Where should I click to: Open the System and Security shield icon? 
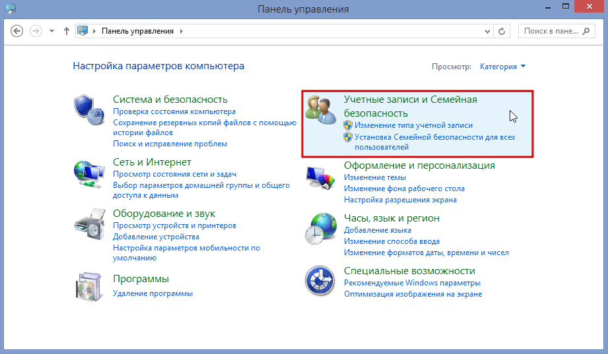tap(89, 110)
